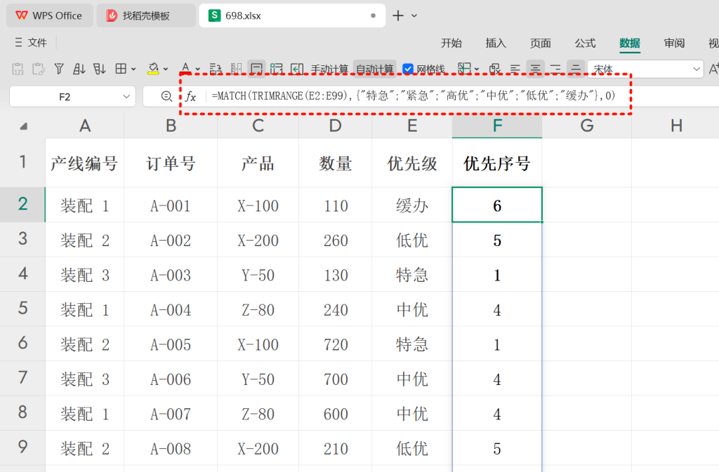Select column A header
Image resolution: width=719 pixels, height=472 pixels.
pos(85,126)
